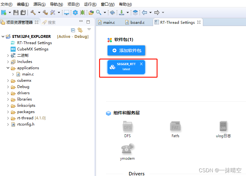Collapse the applications folder

[8, 68]
